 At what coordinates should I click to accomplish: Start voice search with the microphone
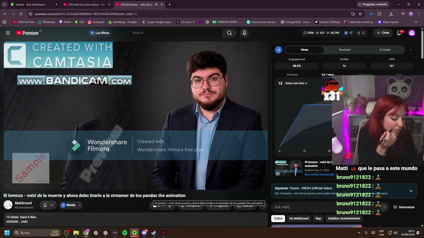tap(244, 33)
